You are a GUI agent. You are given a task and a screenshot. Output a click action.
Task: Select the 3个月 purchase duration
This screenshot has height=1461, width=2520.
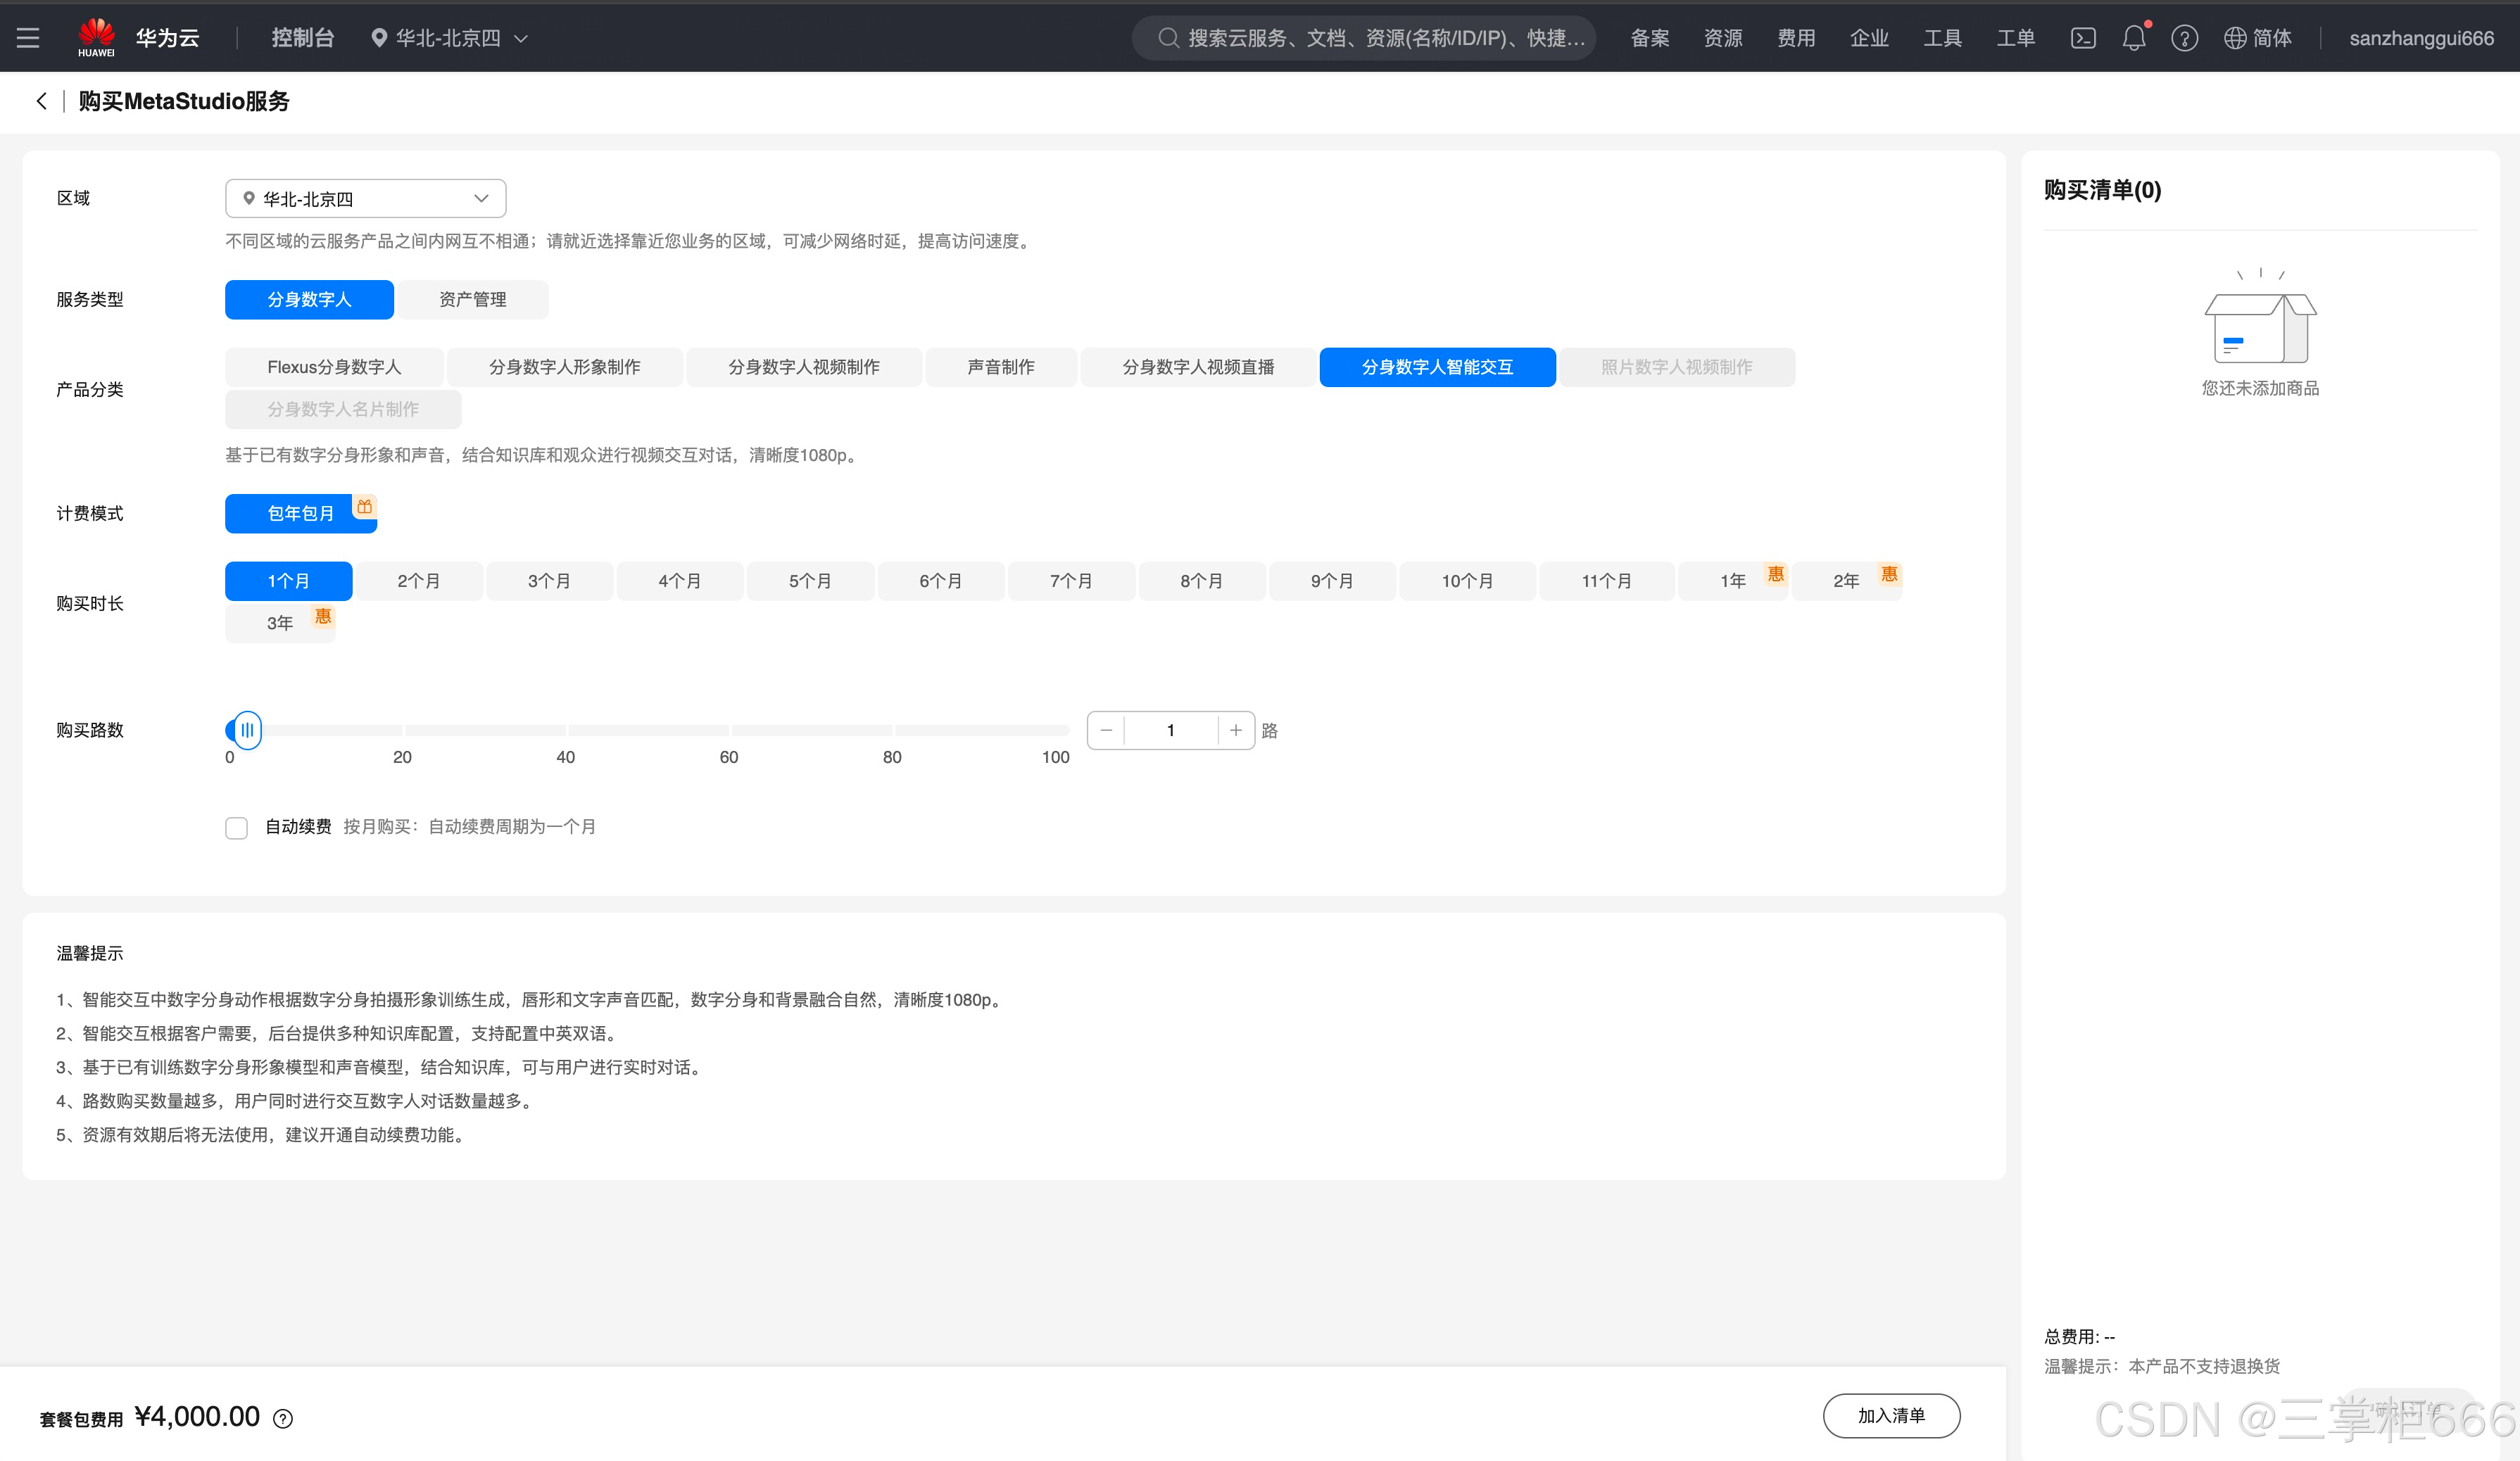(x=549, y=581)
